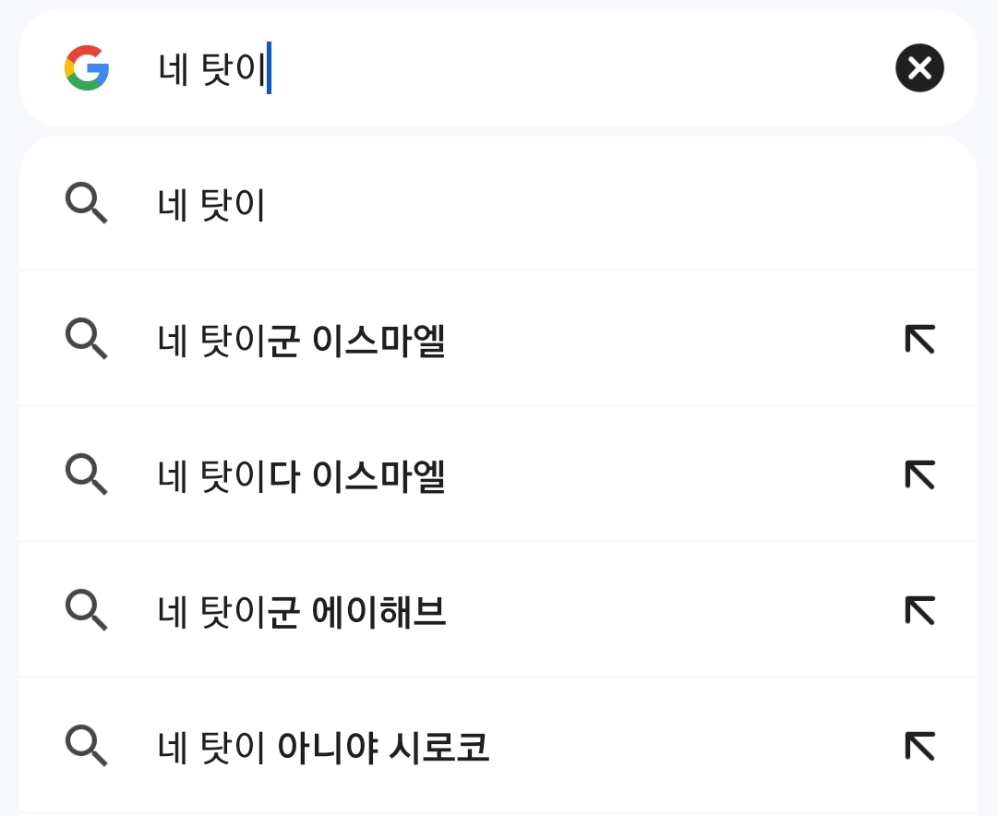Select the "네 탓이" suggestion
997x816 pixels.
(212, 205)
